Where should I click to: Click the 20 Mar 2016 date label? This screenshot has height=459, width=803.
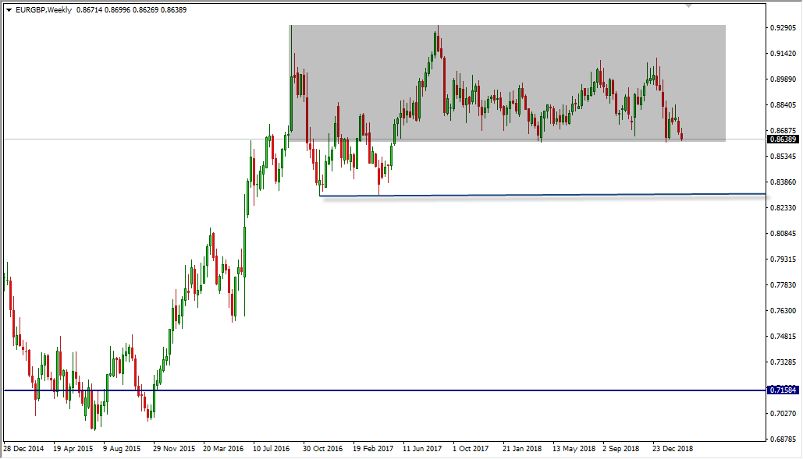tap(223, 448)
